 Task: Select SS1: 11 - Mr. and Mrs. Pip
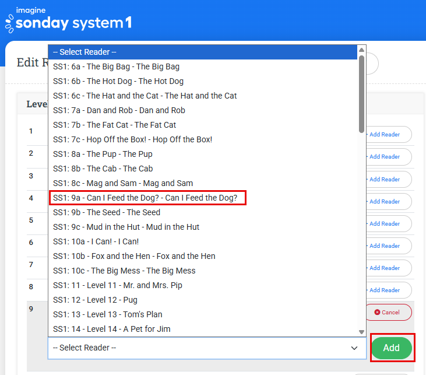[203, 285]
